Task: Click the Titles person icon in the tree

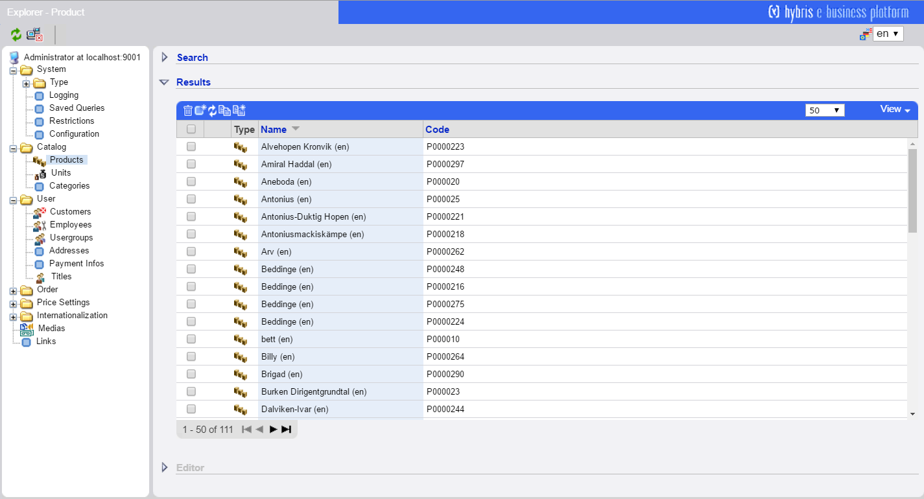Action: pos(40,277)
